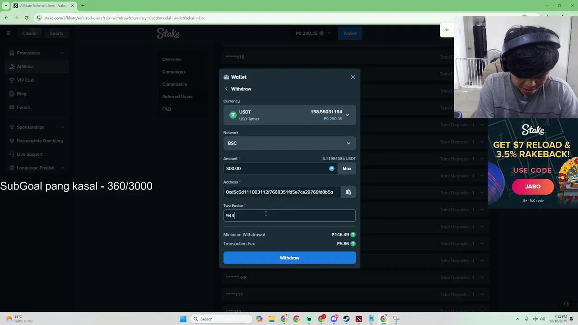Open the Commission affiliate tab
The height and width of the screenshot is (325, 578).
(175, 84)
